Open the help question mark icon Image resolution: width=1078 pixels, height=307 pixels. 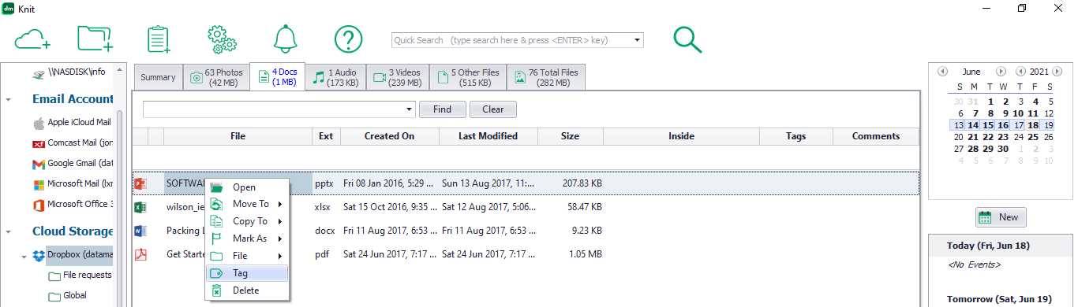[x=348, y=39]
